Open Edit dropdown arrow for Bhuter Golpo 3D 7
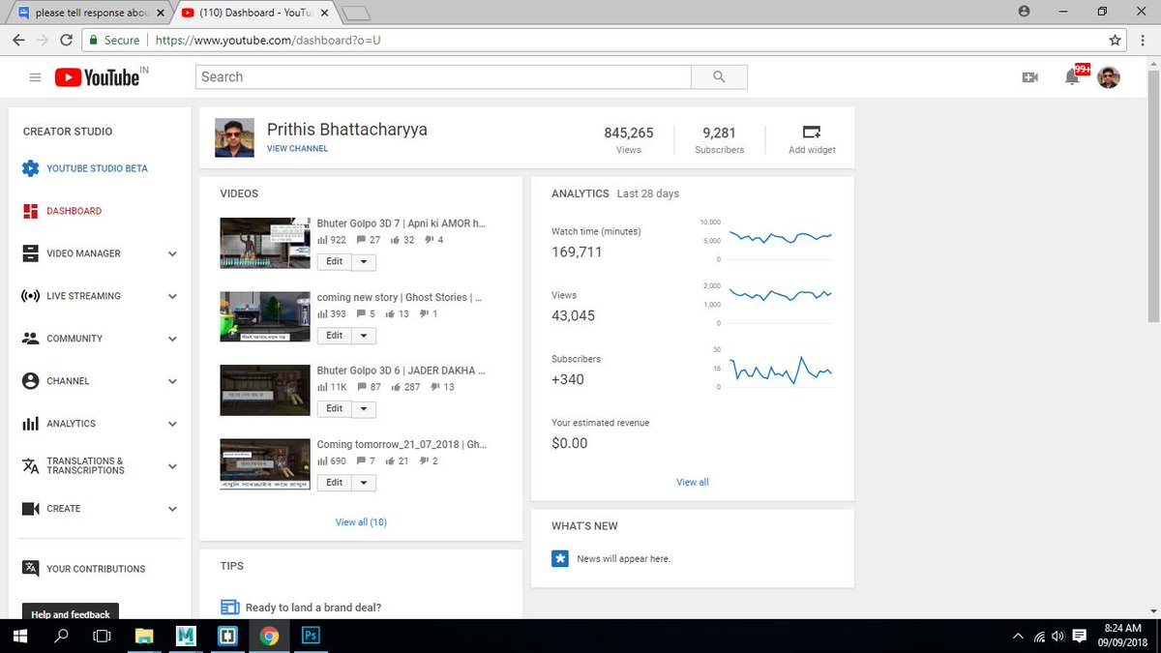This screenshot has height=653, width=1161. 364,262
